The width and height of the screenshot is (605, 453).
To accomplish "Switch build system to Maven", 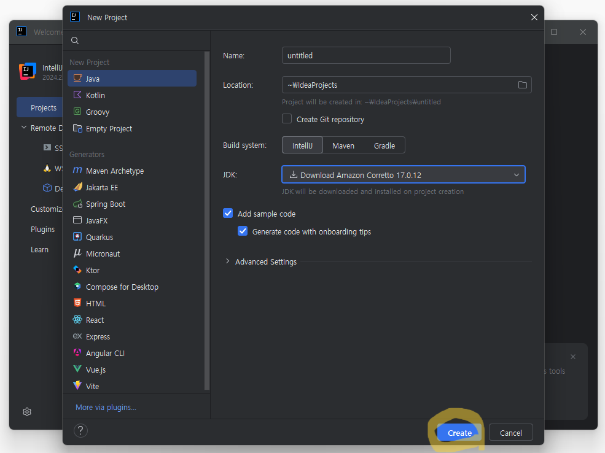I will pyautogui.click(x=343, y=145).
